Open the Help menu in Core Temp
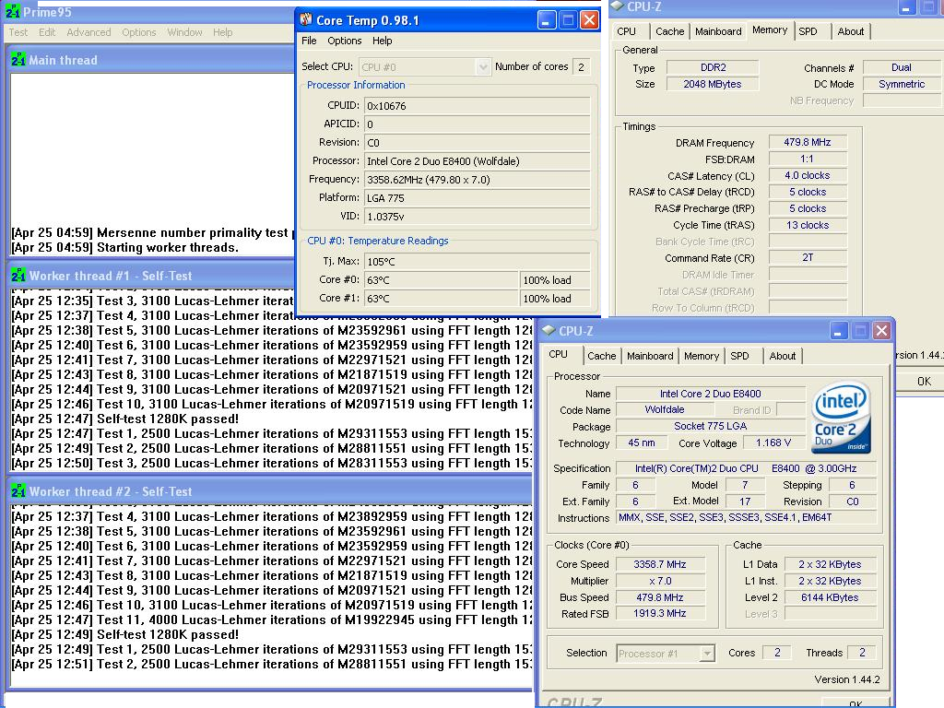Image resolution: width=944 pixels, height=708 pixels. click(383, 41)
